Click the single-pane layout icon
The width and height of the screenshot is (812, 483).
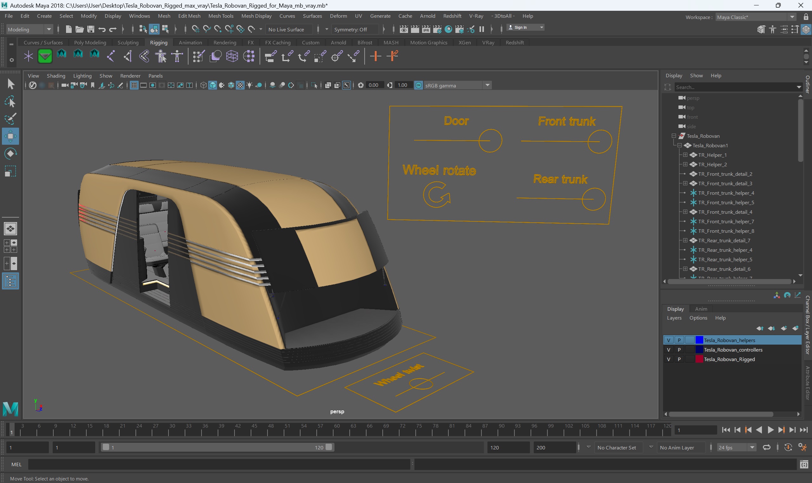[10, 229]
